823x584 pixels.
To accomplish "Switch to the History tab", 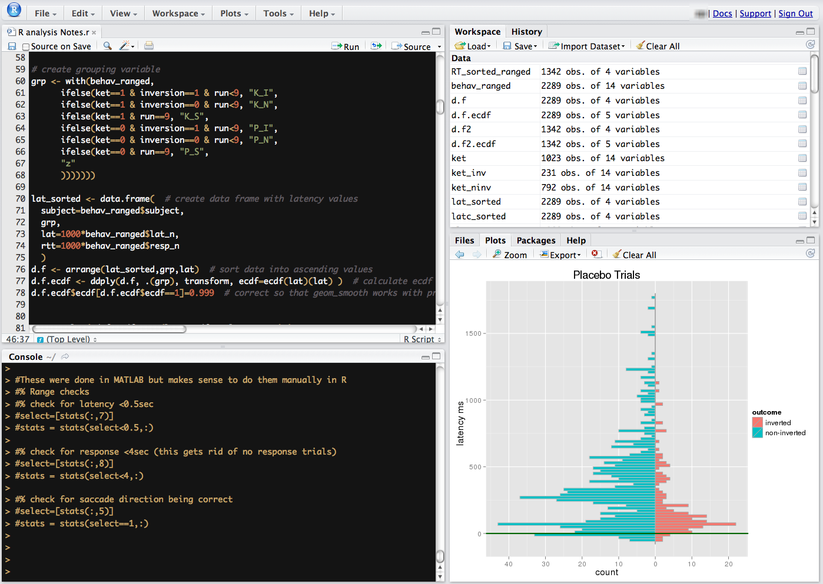I will pos(526,32).
